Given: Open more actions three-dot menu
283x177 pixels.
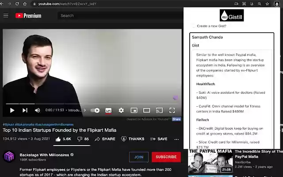Looking at the screenshot, I should [176, 139].
